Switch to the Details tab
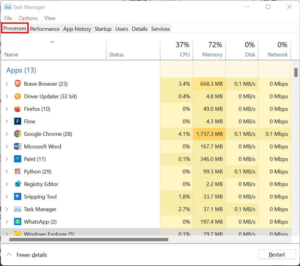The width and height of the screenshot is (300, 266). click(140, 29)
